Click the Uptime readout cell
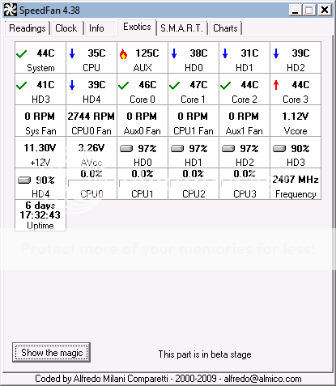The width and height of the screenshot is (336, 386). [40, 215]
